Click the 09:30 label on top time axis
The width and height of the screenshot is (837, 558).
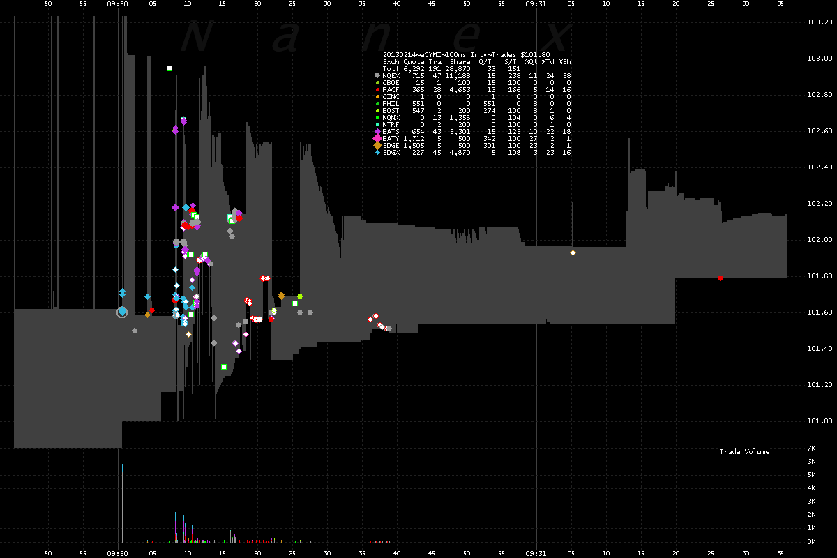coord(118,4)
